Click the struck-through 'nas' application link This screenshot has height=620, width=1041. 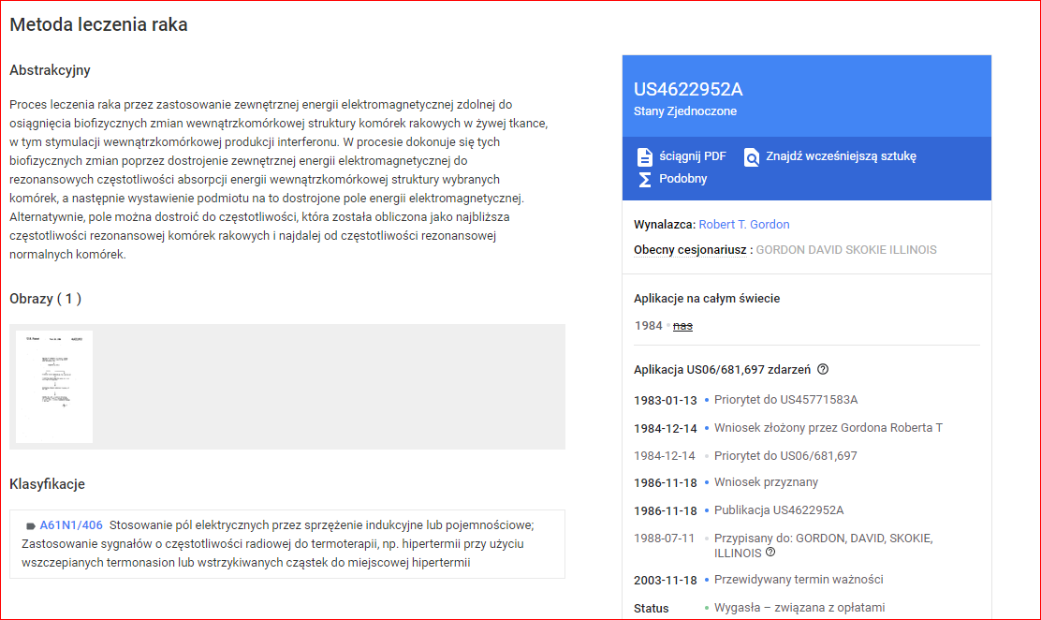click(682, 326)
